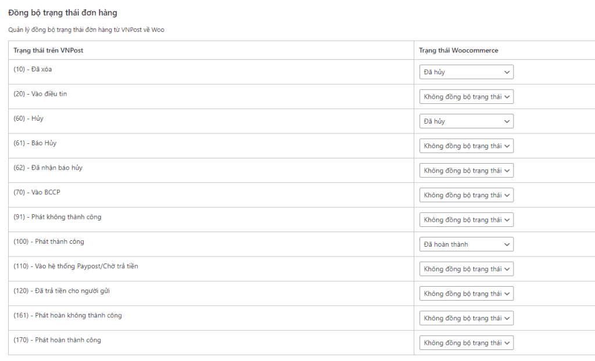
Task: Expand status dropdown for (20) Vào điều tin
Action: [x=466, y=97]
